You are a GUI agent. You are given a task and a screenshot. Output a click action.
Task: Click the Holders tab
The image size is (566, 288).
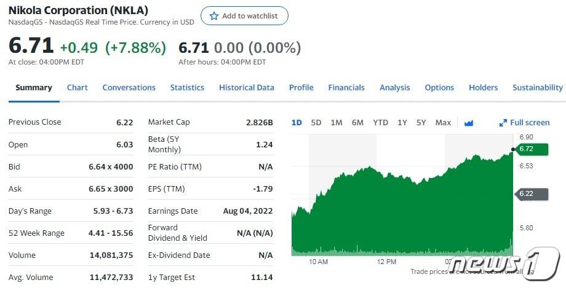click(484, 88)
